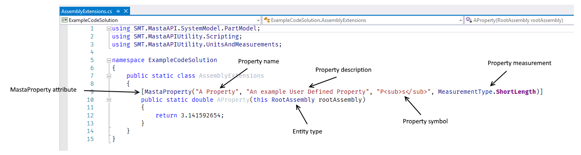Pin the AssemblyExtensions.cs tab
The height and width of the screenshot is (155, 581).
[x=118, y=11]
